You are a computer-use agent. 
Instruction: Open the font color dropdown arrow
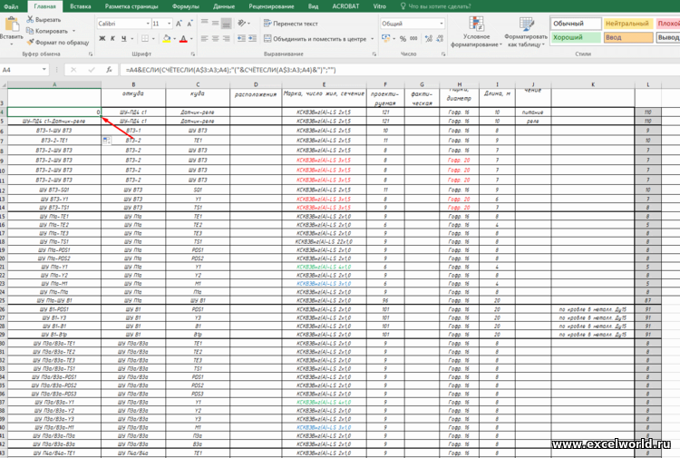191,39
